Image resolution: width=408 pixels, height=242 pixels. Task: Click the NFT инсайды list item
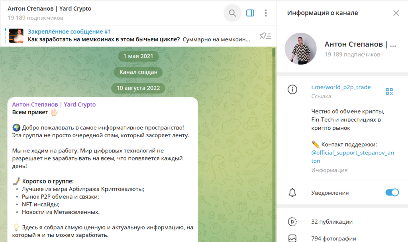click(x=41, y=204)
